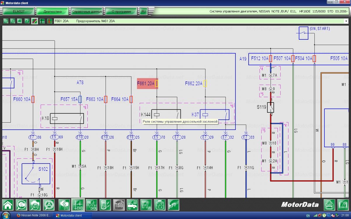Open the connector pinout 1-2-3-4 icon
351x219 pixels.
pos(160,205)
